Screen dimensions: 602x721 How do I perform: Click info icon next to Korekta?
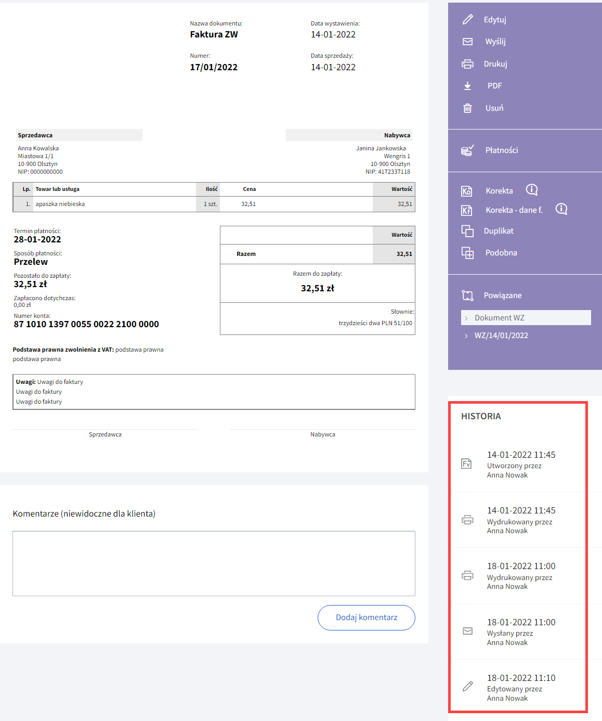(532, 190)
